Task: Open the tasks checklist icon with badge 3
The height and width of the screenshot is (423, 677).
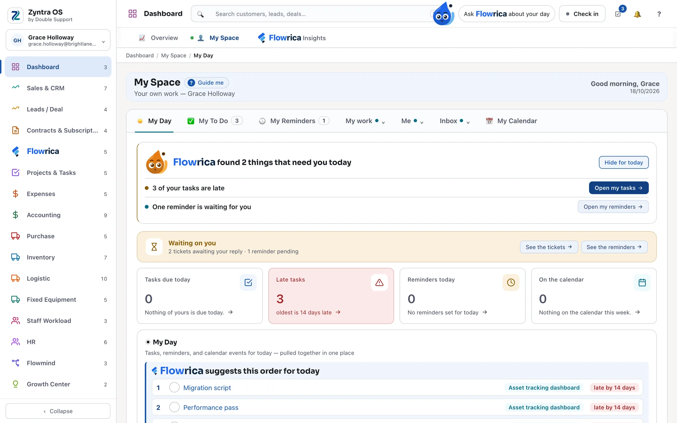Action: [618, 14]
